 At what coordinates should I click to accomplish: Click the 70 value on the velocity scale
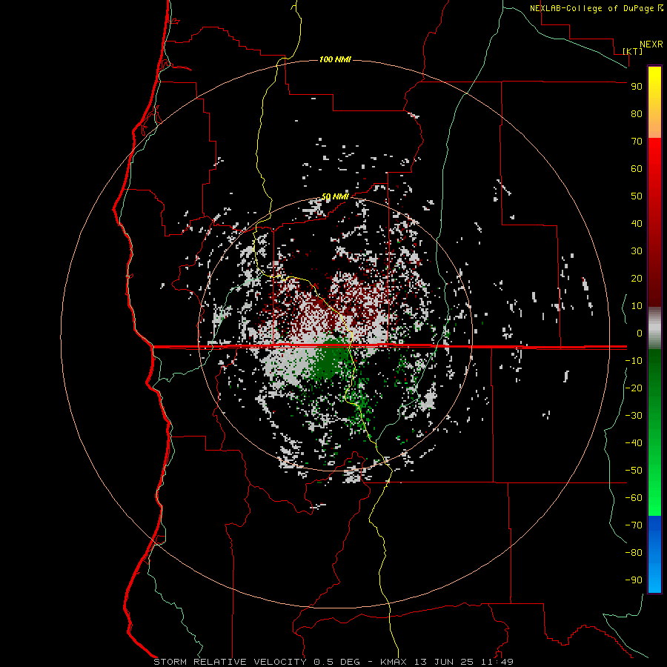pyautogui.click(x=637, y=142)
